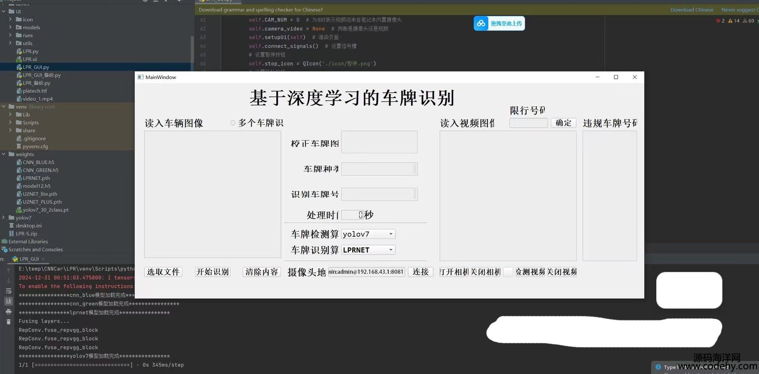This screenshot has width=759, height=374.
Task: Select pyvenv.cfg file
Action: [35, 146]
